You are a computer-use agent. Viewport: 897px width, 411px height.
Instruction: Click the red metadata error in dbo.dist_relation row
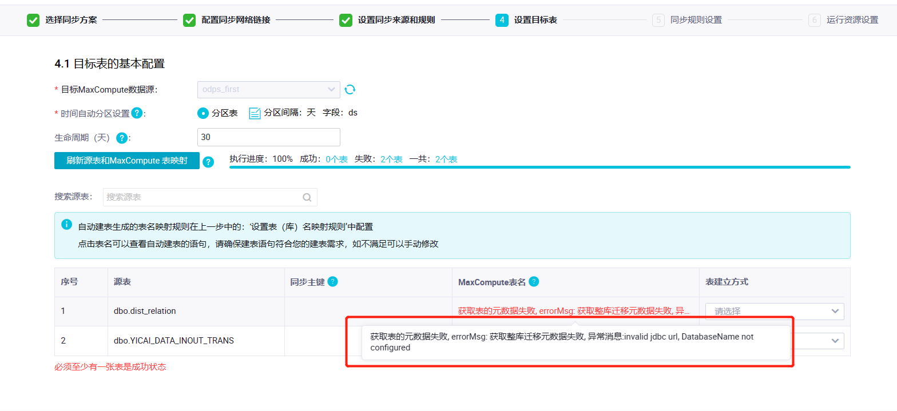point(574,311)
